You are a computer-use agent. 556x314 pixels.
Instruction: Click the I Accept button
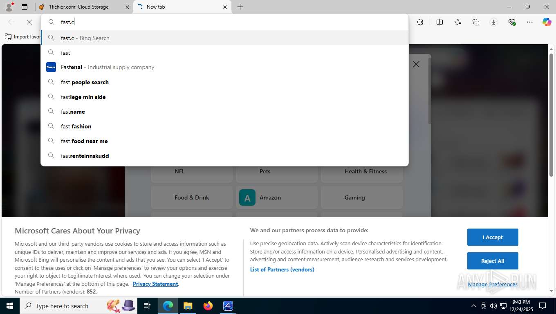pyautogui.click(x=493, y=237)
